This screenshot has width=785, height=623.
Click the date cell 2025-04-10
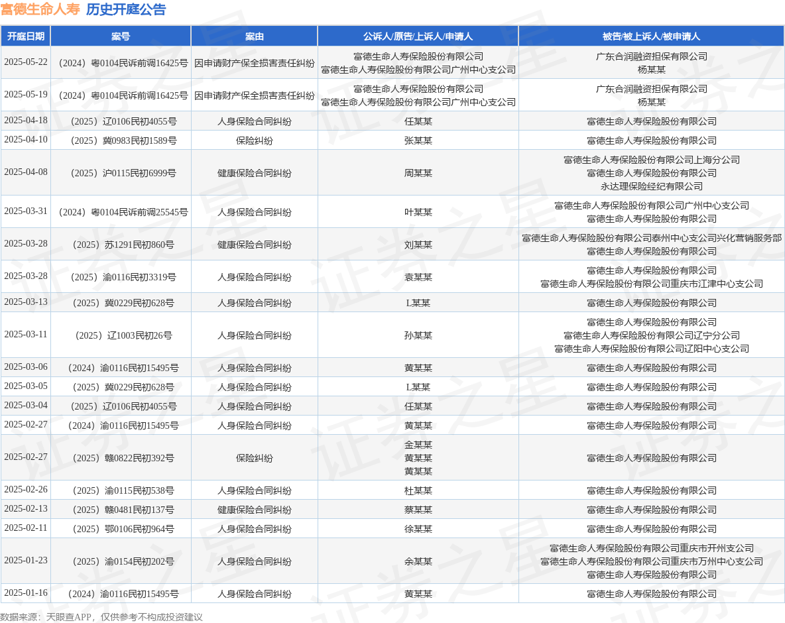tap(26, 140)
